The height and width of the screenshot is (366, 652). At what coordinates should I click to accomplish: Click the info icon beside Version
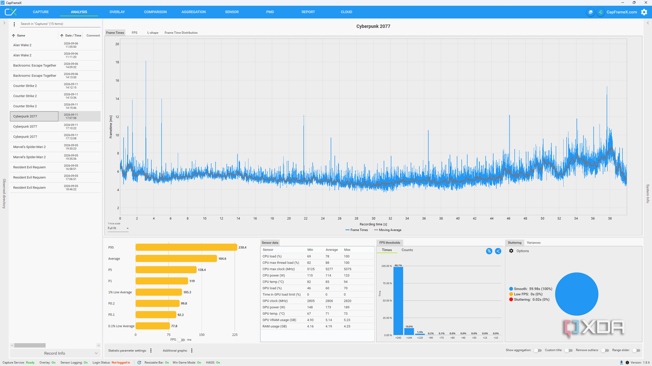[x=627, y=363]
